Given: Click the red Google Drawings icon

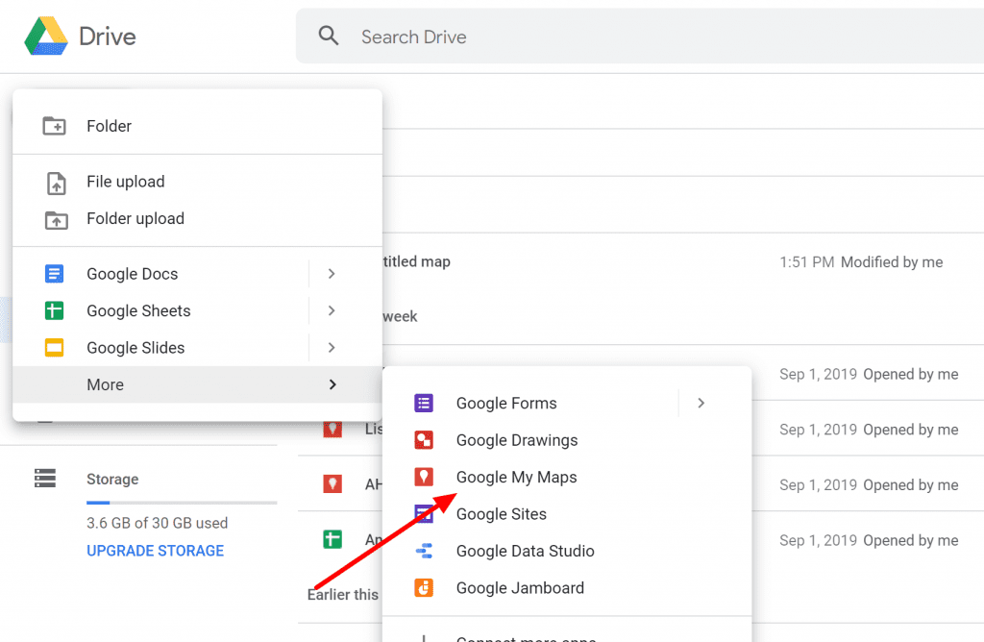Looking at the screenshot, I should [424, 440].
